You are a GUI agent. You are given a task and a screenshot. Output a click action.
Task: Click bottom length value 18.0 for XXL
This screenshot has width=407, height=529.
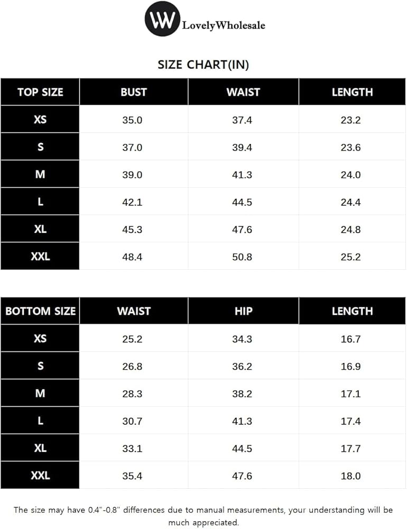click(x=350, y=476)
